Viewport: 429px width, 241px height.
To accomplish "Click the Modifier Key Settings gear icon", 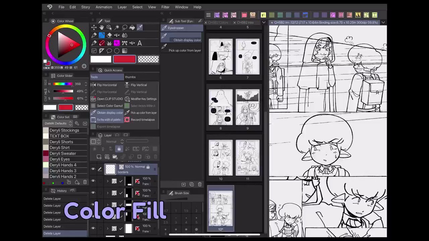I will (127, 99).
